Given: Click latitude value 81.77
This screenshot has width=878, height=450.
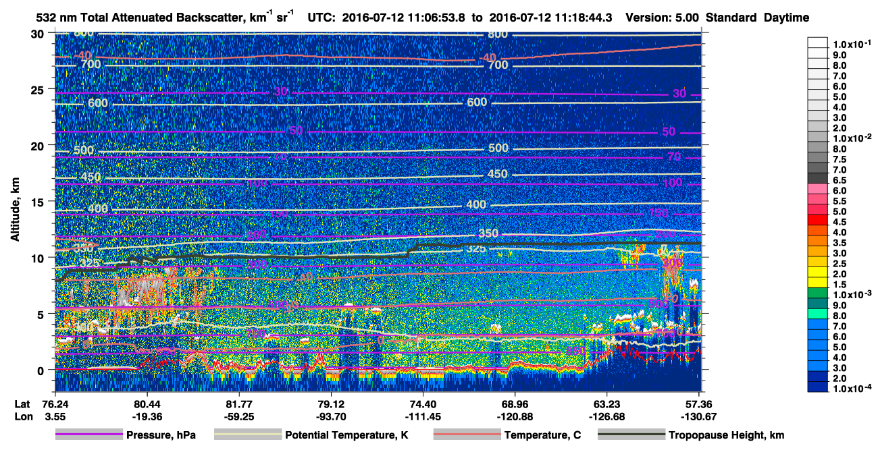Looking at the screenshot, I should (x=239, y=404).
